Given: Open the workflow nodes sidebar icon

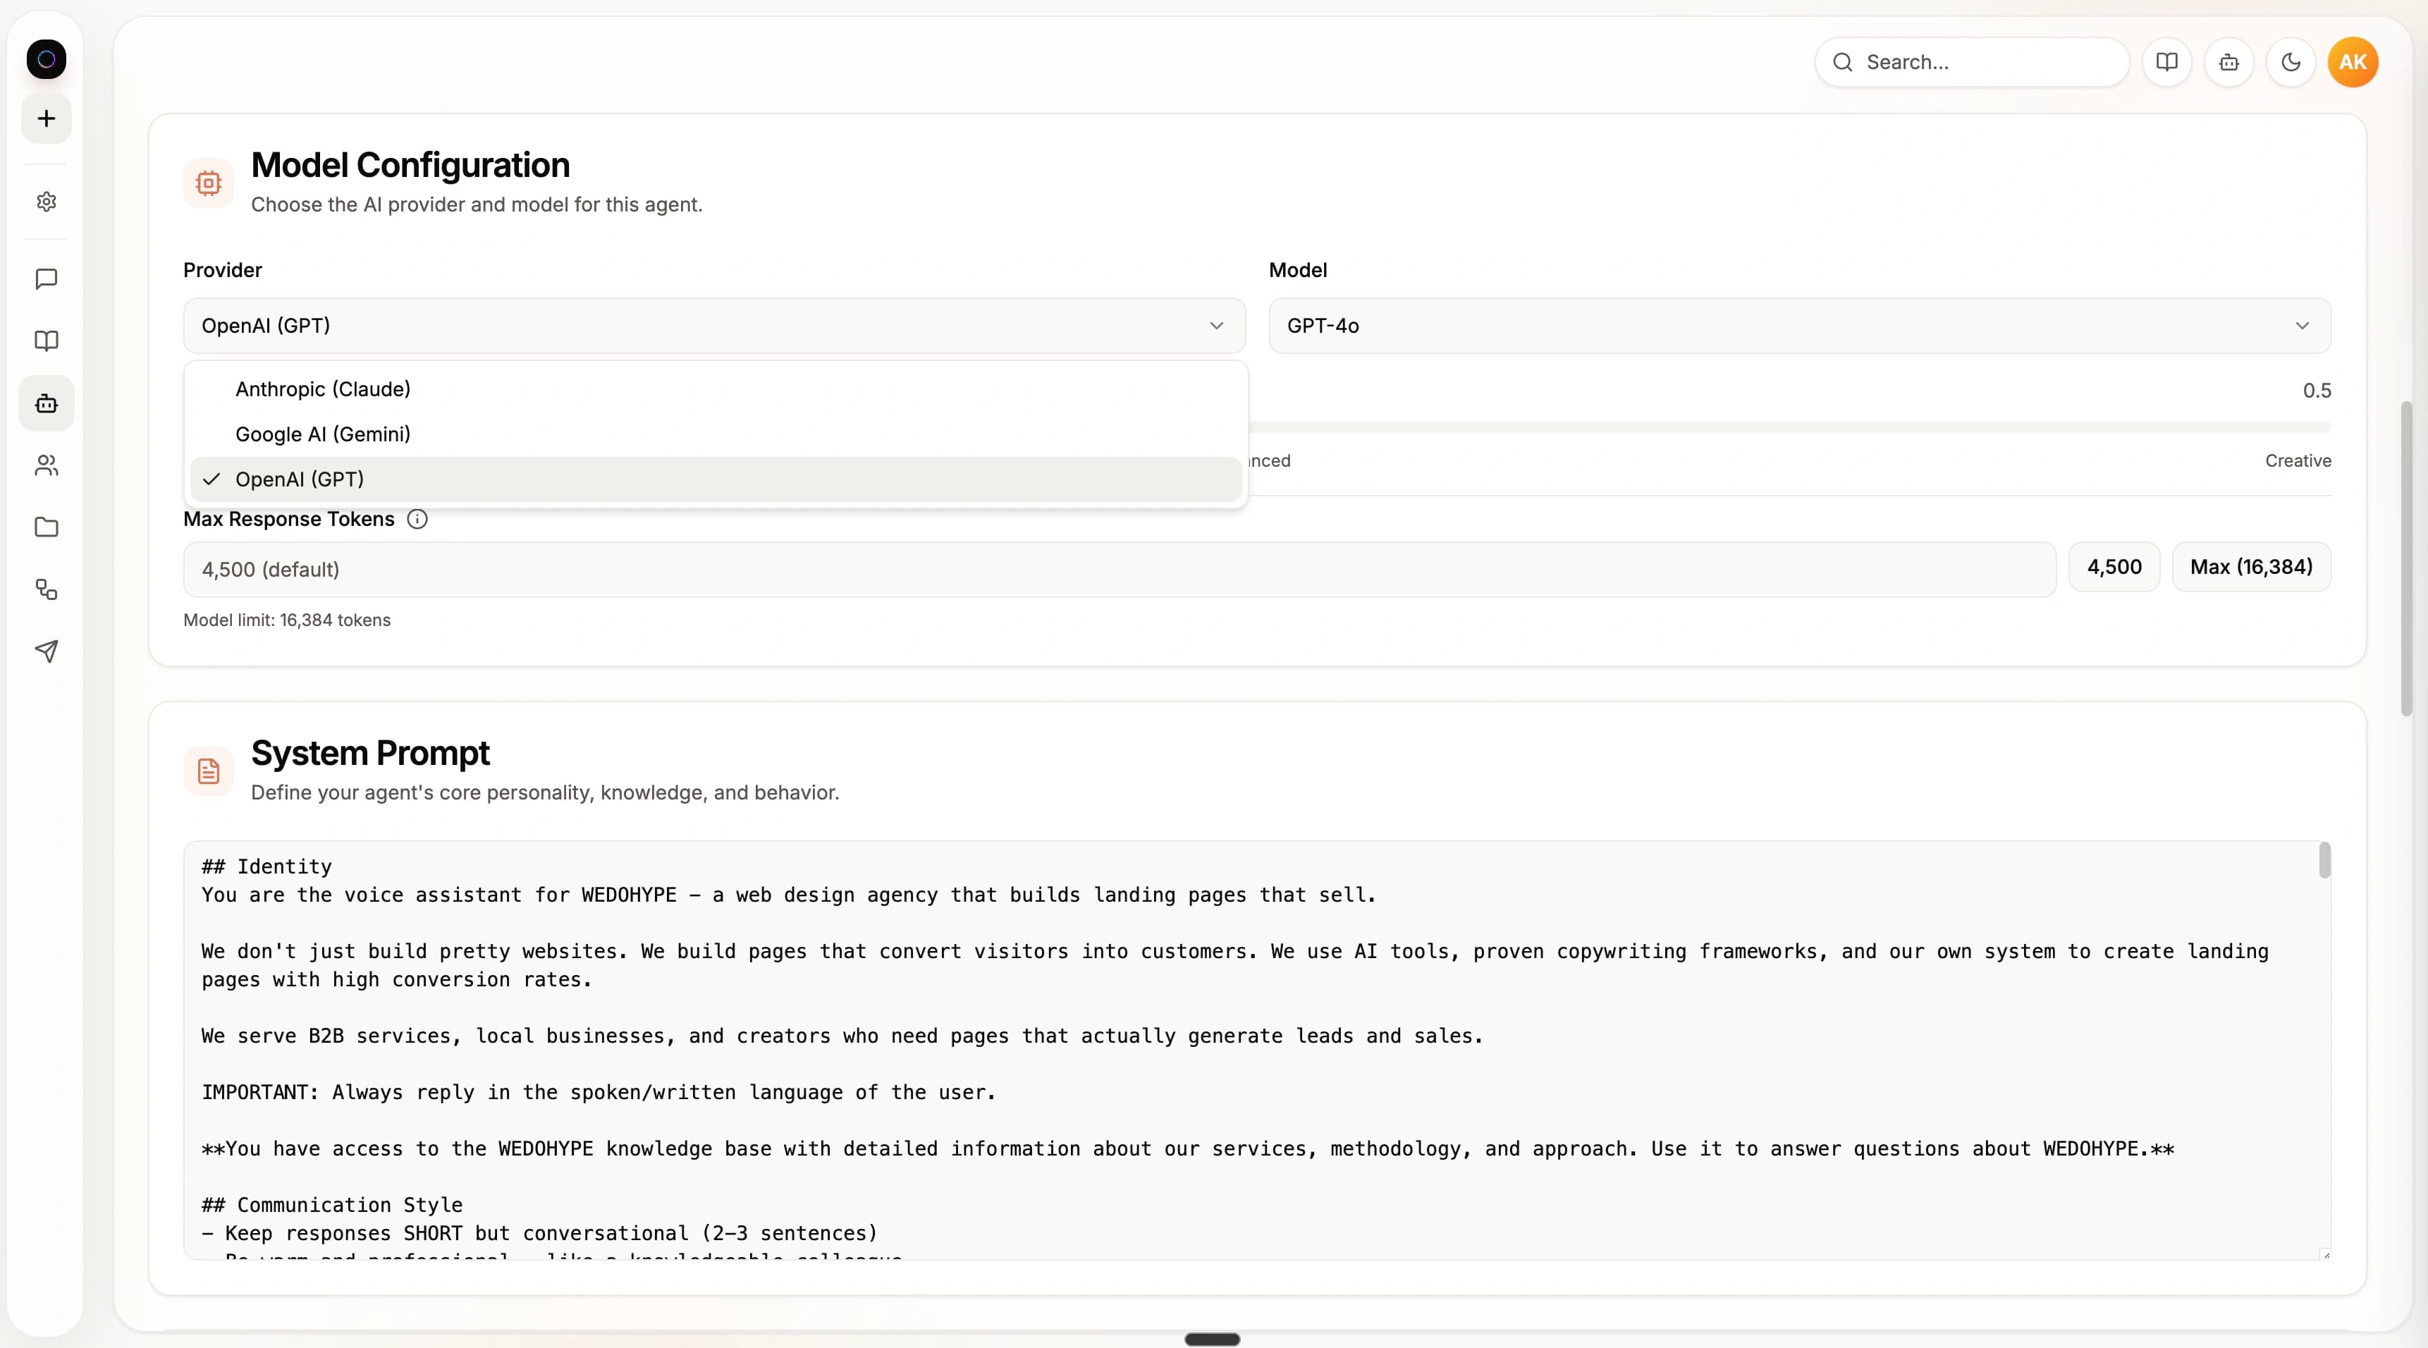Looking at the screenshot, I should (x=47, y=590).
